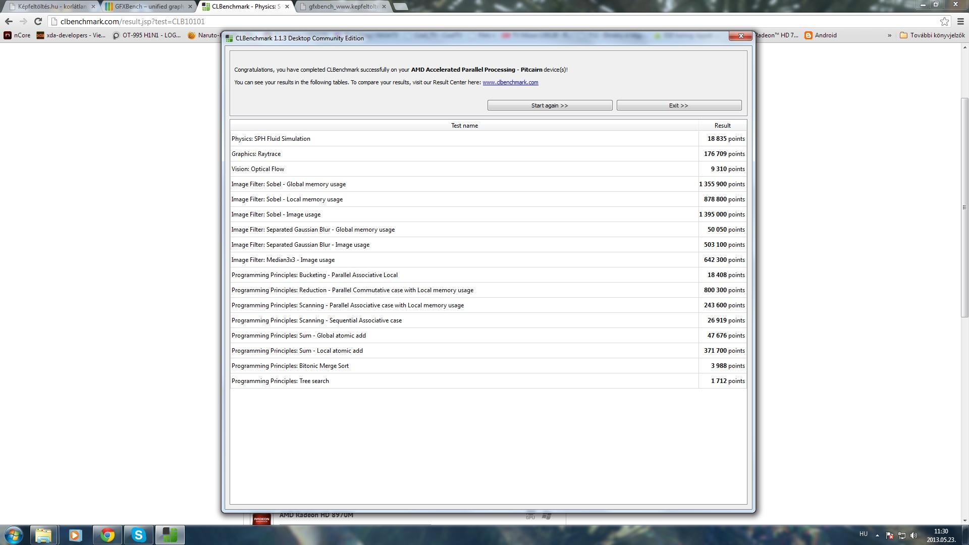Open volume control tray icon
Screen dimensions: 969x545
coord(914,535)
